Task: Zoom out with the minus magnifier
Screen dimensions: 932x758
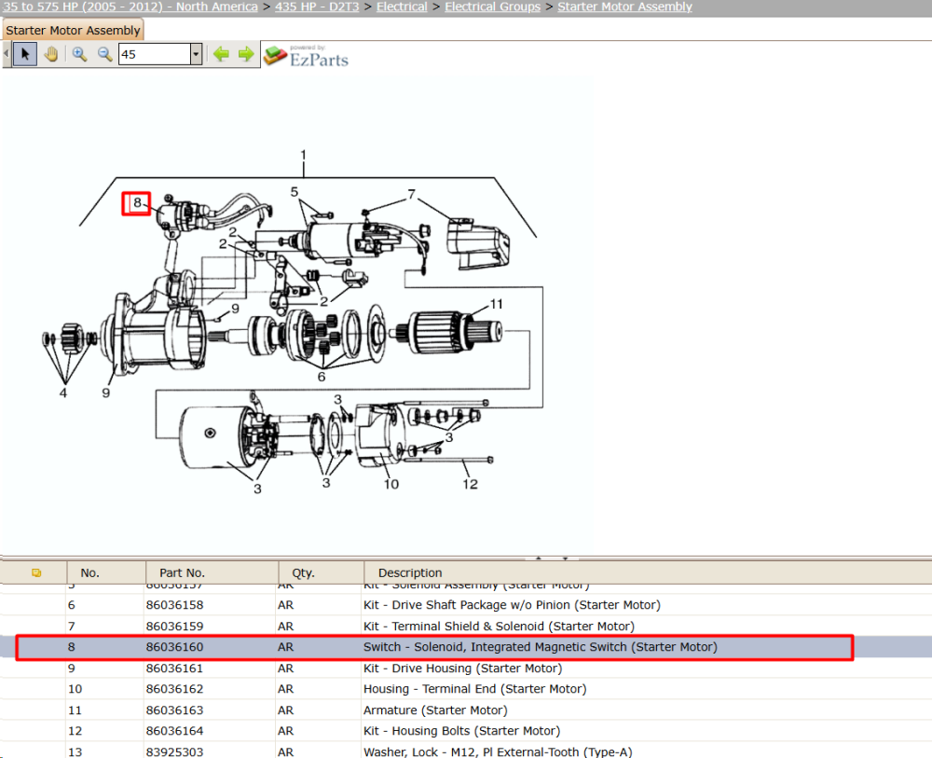Action: pyautogui.click(x=104, y=54)
